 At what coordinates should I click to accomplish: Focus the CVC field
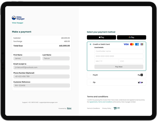pyautogui.click(x=131, y=61)
